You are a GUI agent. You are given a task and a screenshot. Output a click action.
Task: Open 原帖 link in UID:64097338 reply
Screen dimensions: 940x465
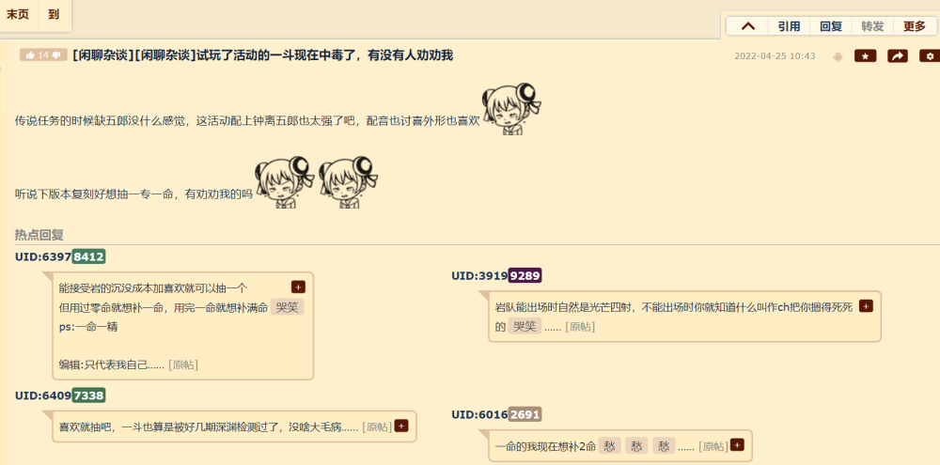(x=377, y=426)
